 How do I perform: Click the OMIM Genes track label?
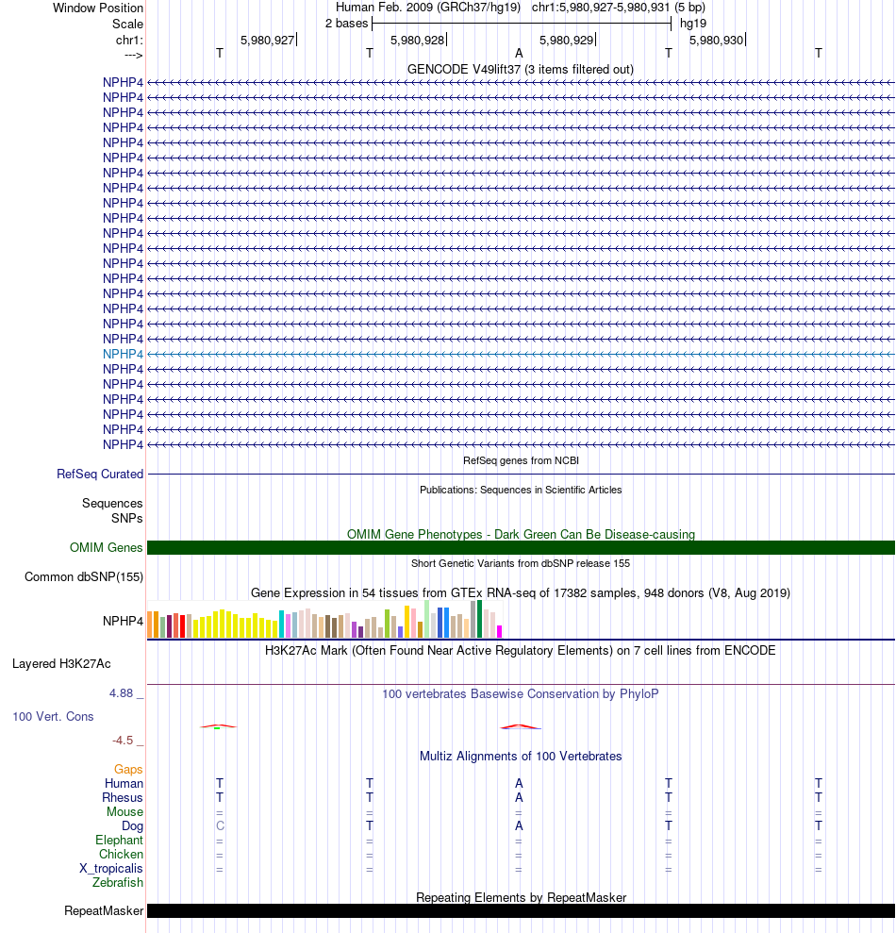(x=106, y=547)
